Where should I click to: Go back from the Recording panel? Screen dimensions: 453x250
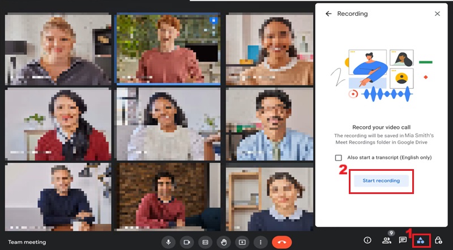click(328, 14)
